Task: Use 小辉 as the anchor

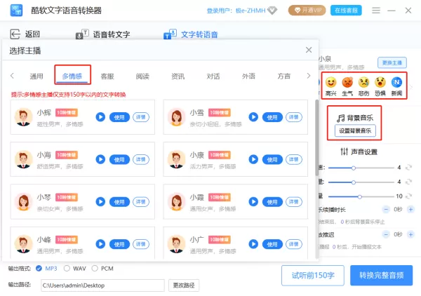Action: pos(119,117)
